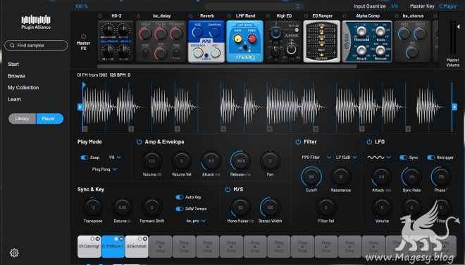Viewport: 465px width, 265px height.
Task: Toggle the LFO Retrigger switch
Action: point(431,157)
